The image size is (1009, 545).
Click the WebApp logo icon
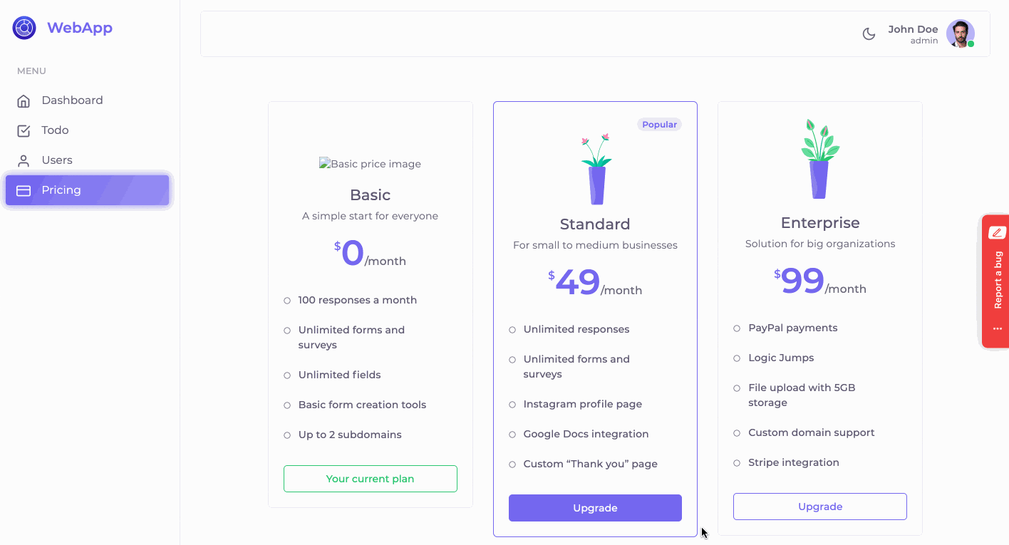tap(24, 28)
